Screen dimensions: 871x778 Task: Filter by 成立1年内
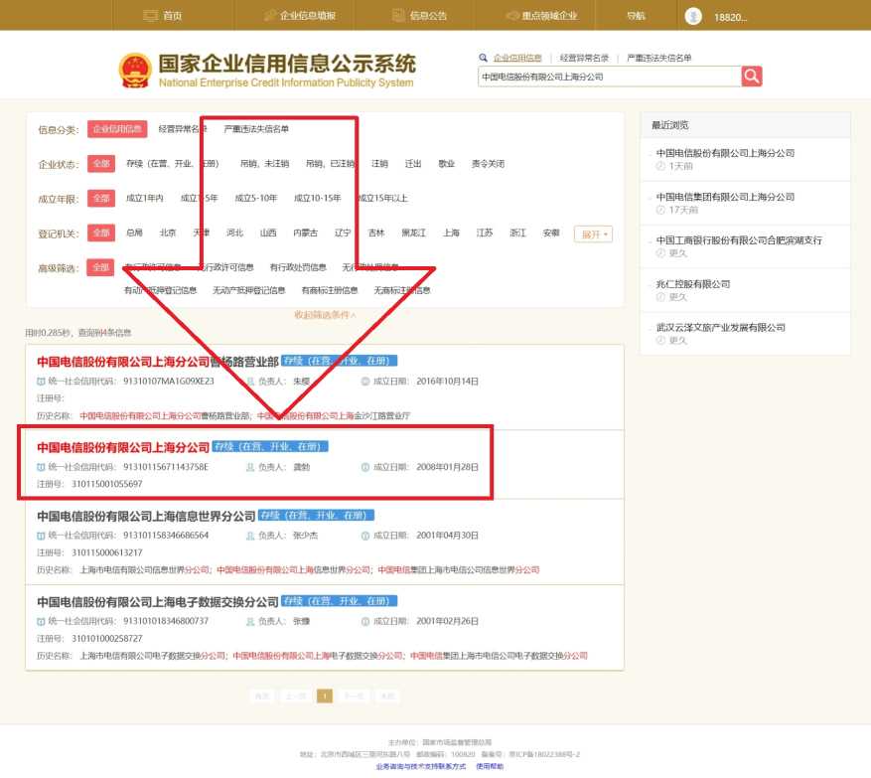pos(144,198)
